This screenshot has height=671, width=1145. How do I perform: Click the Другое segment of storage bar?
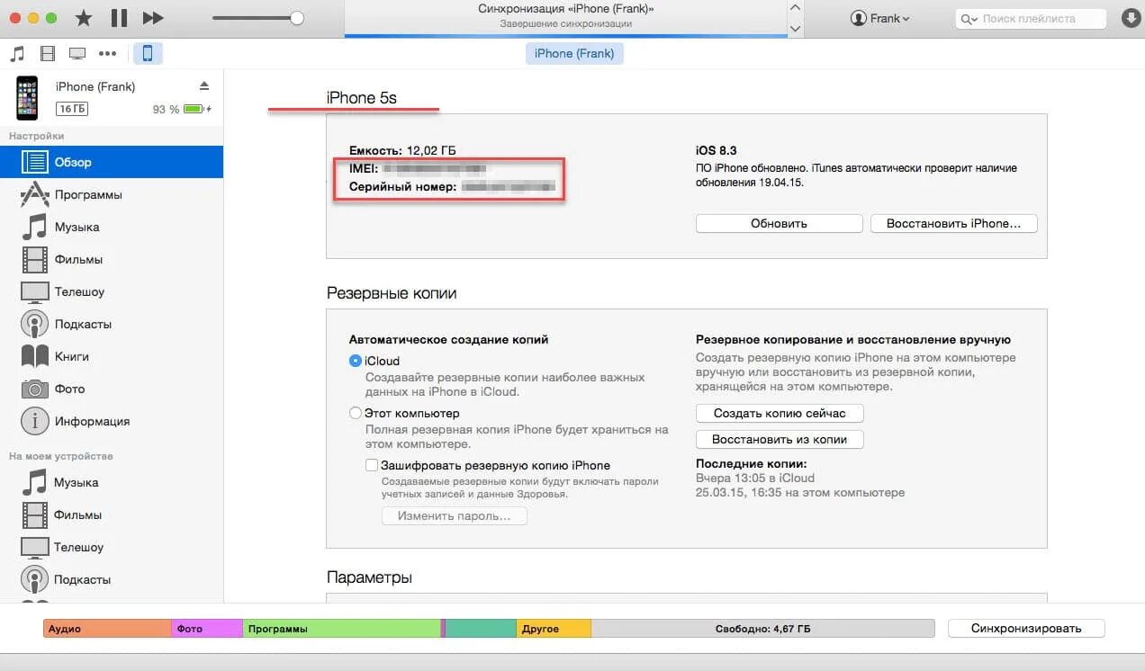[x=554, y=629]
